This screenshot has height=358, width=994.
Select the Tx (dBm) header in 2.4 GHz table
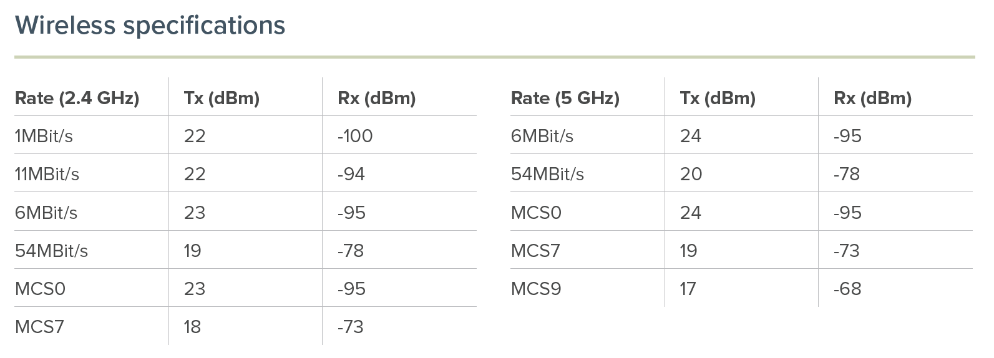pyautogui.click(x=222, y=98)
